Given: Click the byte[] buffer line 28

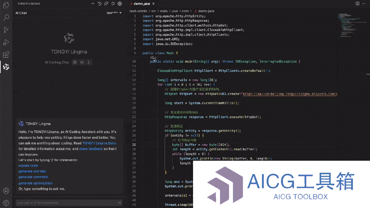Looking at the screenshot, I should click(201, 145).
